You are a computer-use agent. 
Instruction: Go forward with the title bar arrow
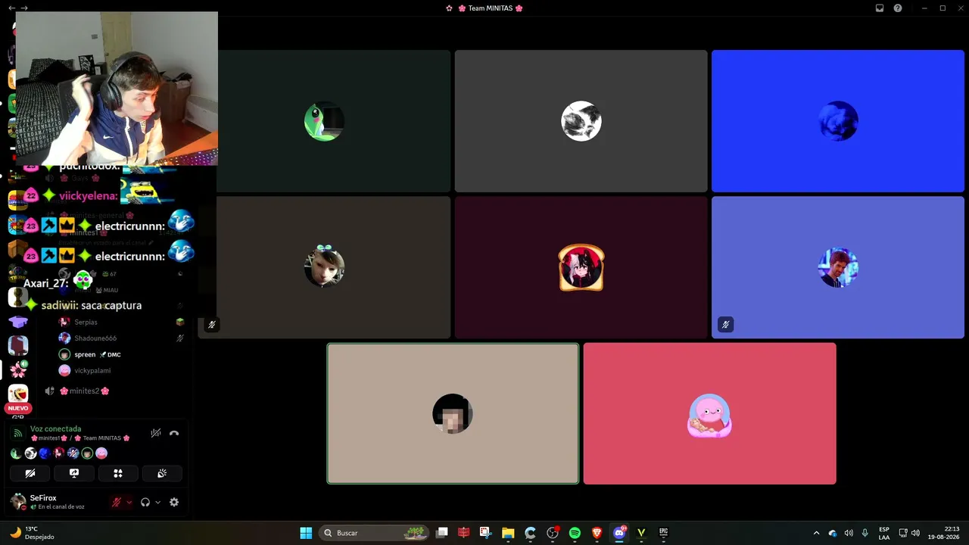point(24,8)
